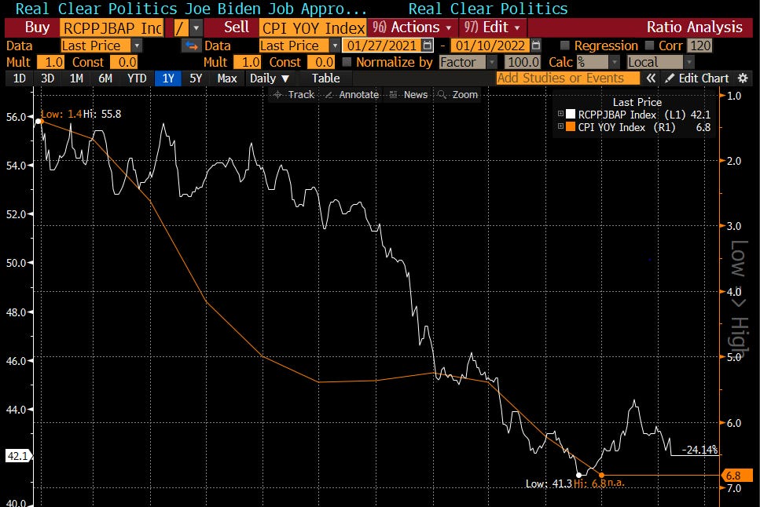Open the 96) Actions menu
The width and height of the screenshot is (760, 507).
[412, 27]
